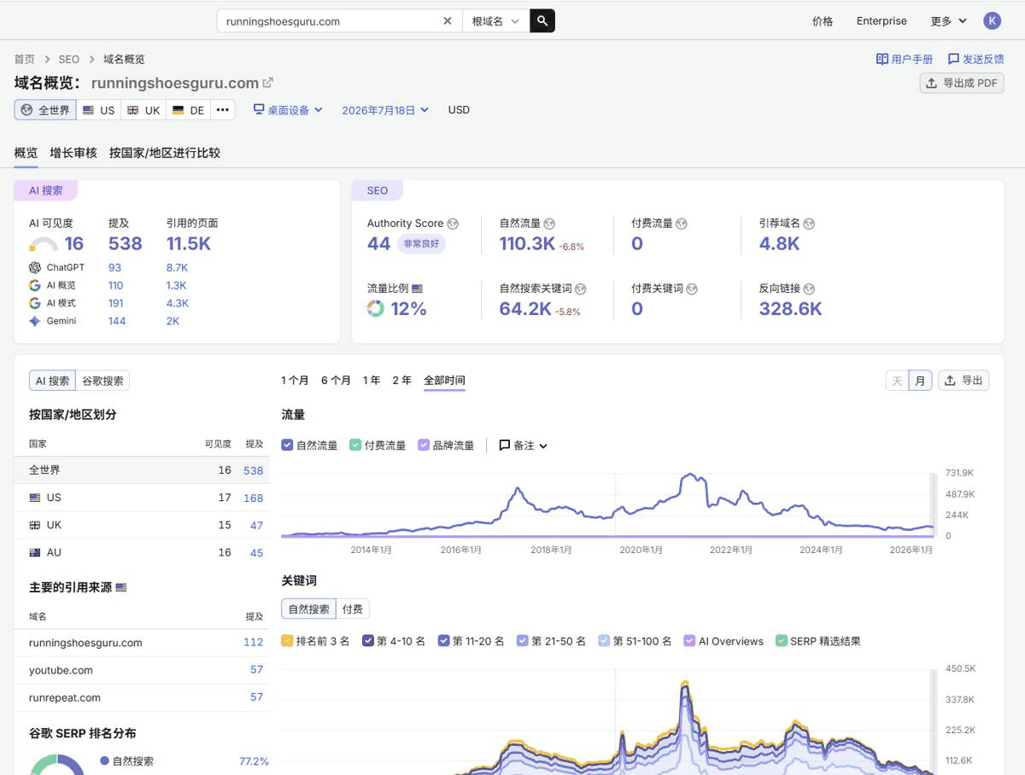Click the info icon next to 付费流量
This screenshot has height=775, width=1025.
pos(681,224)
